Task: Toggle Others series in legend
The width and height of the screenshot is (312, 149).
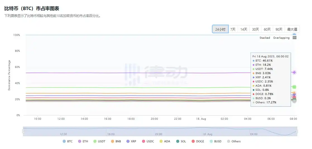Action: coord(234,141)
